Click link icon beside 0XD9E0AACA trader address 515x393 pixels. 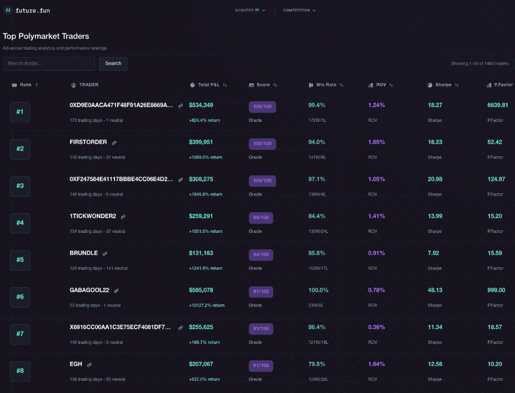pos(180,106)
